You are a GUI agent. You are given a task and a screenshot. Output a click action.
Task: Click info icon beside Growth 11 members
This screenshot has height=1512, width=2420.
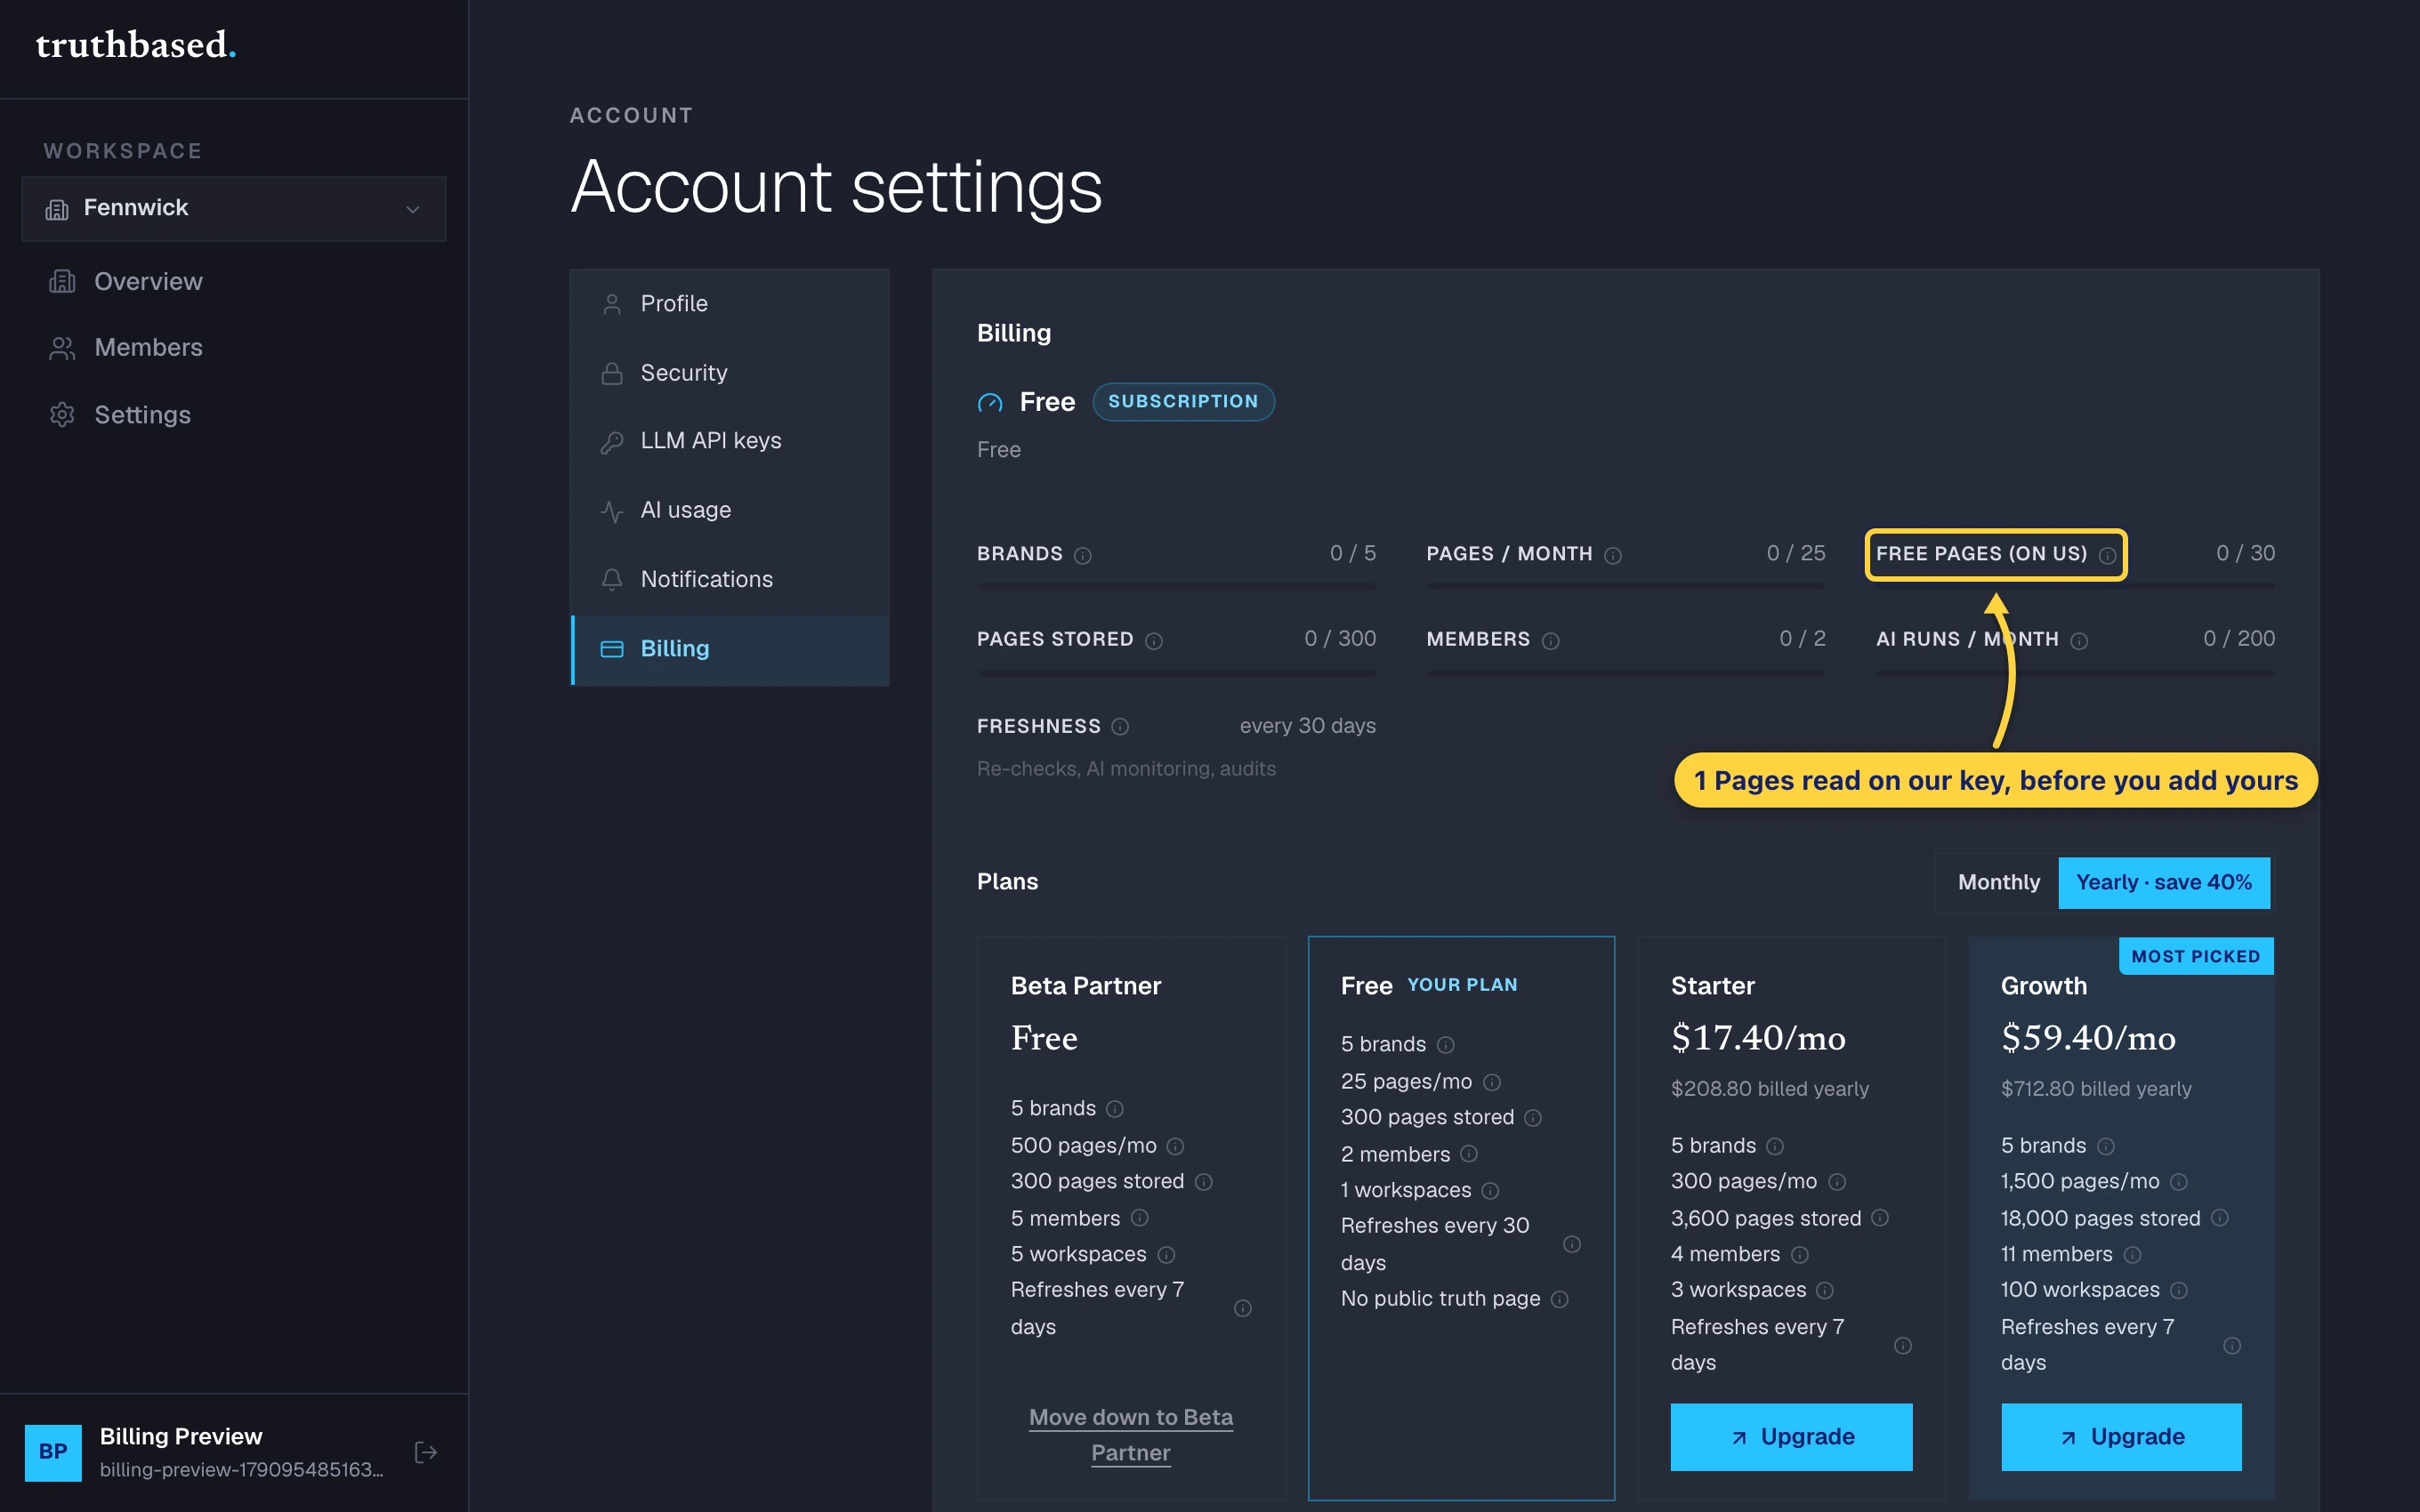coord(2132,1255)
